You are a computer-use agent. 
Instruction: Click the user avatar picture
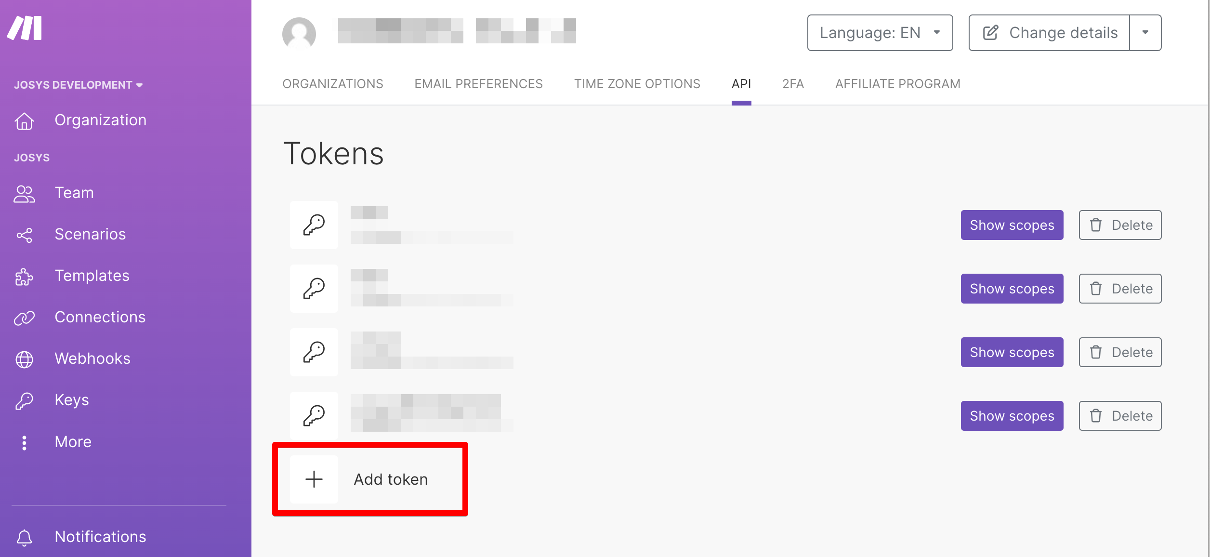pos(299,33)
